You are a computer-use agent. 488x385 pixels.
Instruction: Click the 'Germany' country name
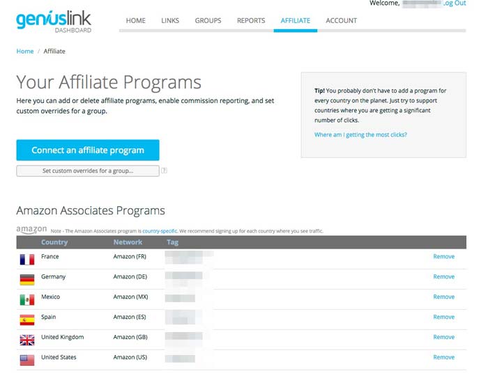[53, 276]
